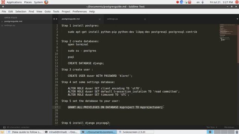Open Markdown syntax selector in status bar
The image size is (239, 134).
pyautogui.click(x=229, y=127)
